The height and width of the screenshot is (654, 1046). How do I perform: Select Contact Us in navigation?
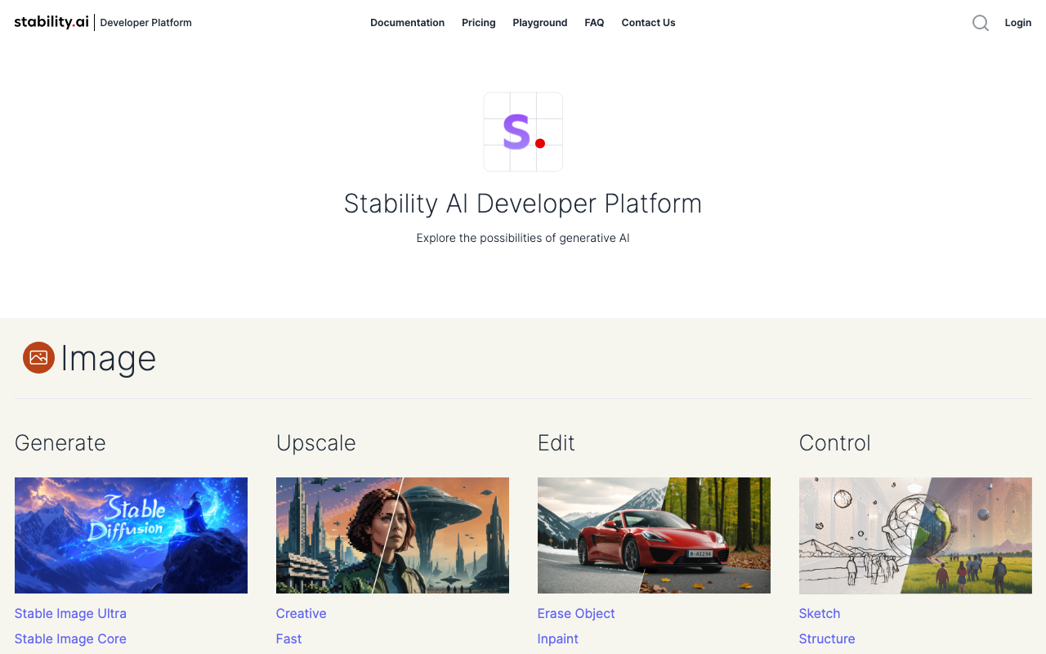click(x=648, y=23)
